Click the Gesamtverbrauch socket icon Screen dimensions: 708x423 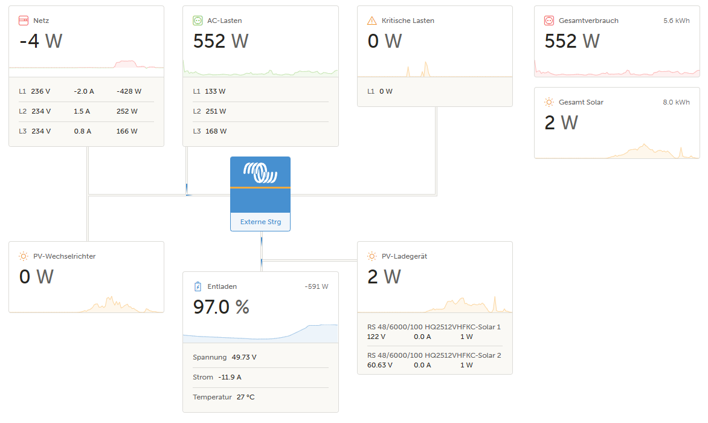pyautogui.click(x=549, y=21)
